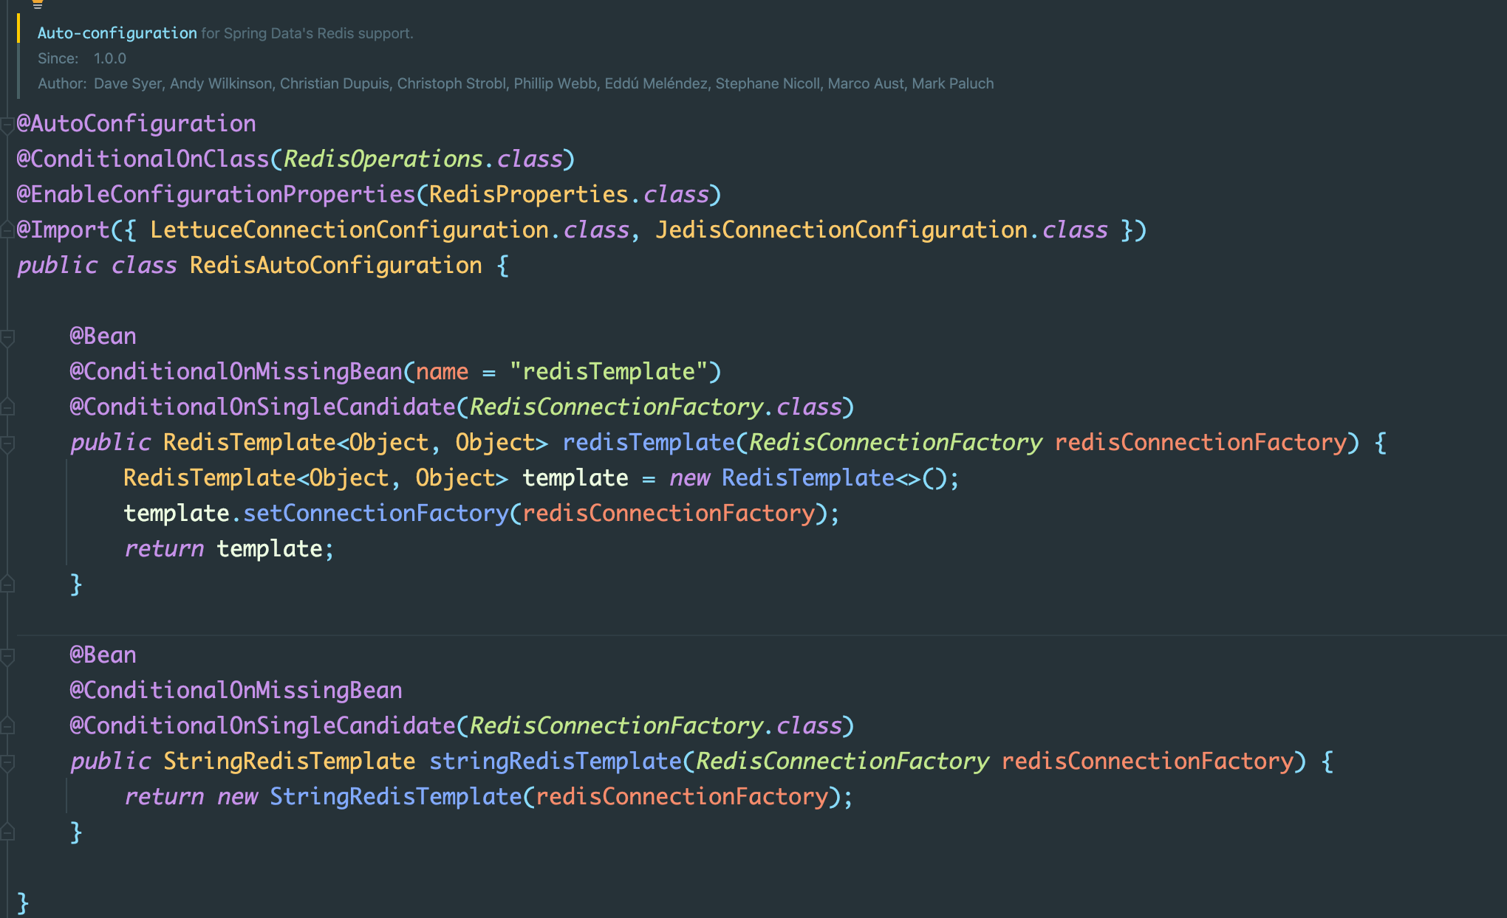The image size is (1507, 918).
Task: Click 'return template;' statement
Action: pos(229,548)
